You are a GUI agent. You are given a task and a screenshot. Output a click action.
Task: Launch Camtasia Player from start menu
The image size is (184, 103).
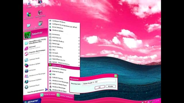[32, 86]
